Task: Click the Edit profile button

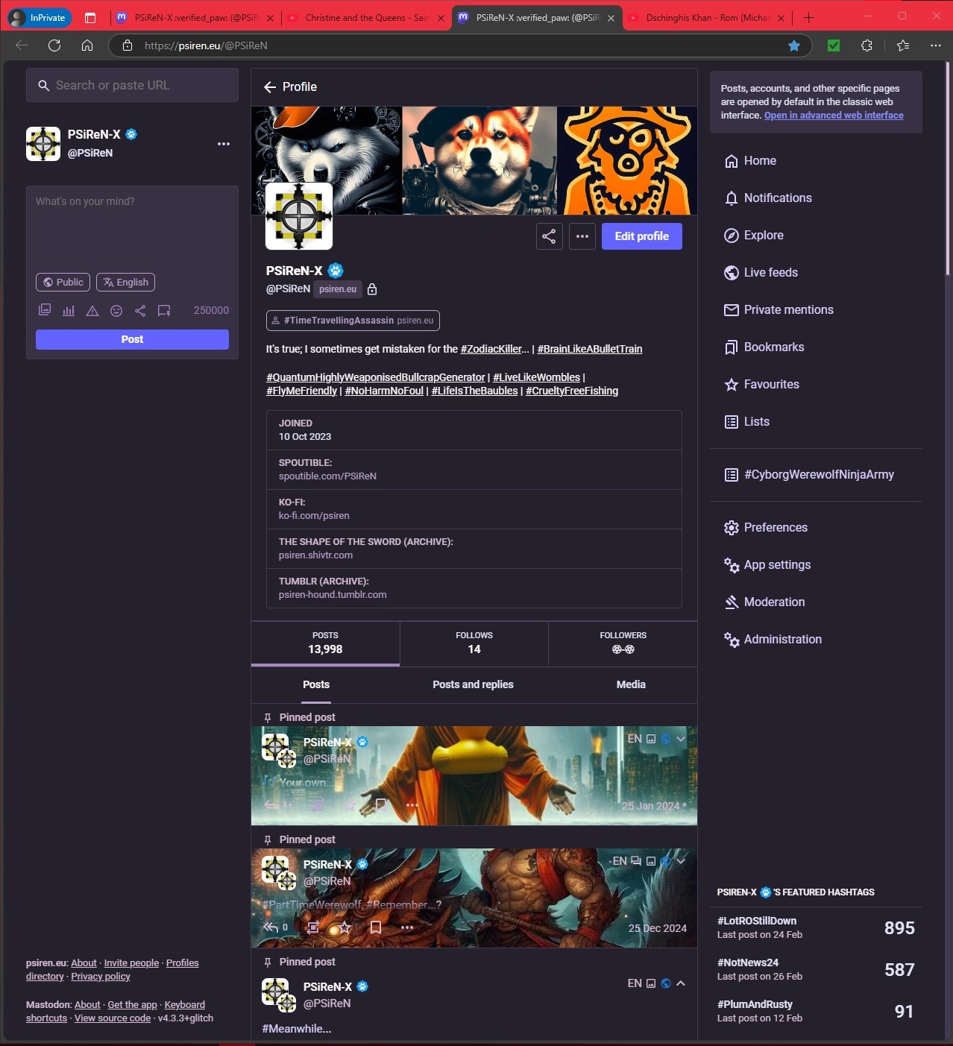Action: point(641,236)
